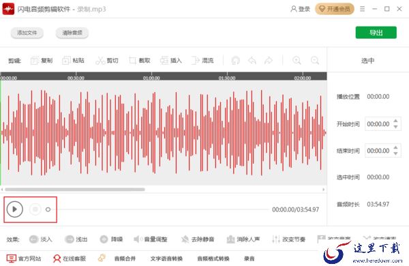Viewport: 409px width, 266px height.
Task: Apply the 淡出 fade-out effect
Action: coord(76,239)
